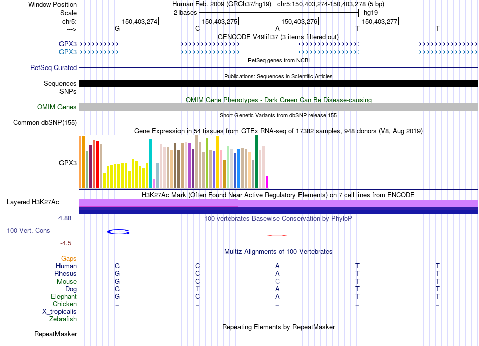Open Common dbSNP(155) track label
The image size is (479, 346).
[x=44, y=123]
